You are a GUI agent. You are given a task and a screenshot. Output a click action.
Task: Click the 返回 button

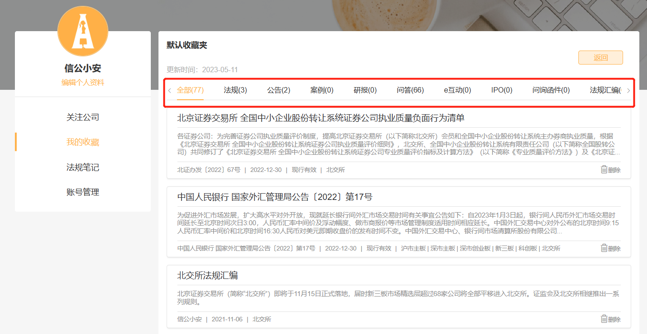[600, 57]
